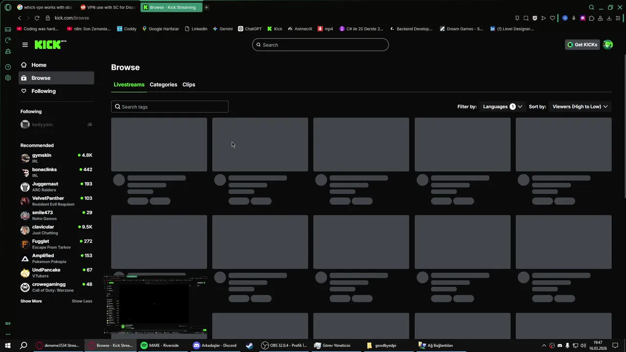Image resolution: width=626 pixels, height=352 pixels.
Task: Open kedyysin in Following list
Action: pos(56,125)
